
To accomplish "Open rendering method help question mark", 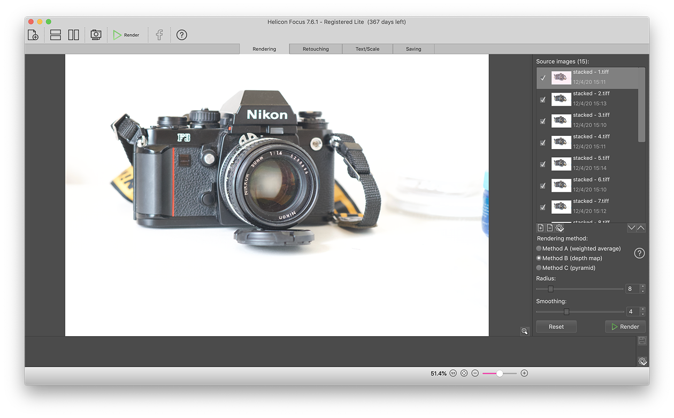I will [639, 253].
